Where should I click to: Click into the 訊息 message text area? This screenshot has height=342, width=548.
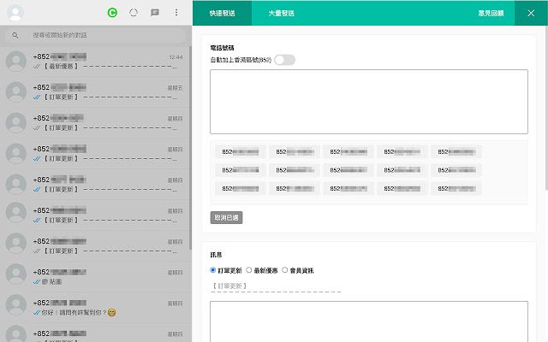click(x=369, y=321)
